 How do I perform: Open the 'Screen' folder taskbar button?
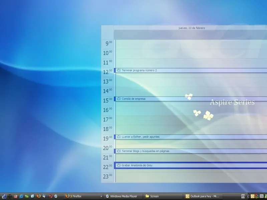pyautogui.click(x=163, y=196)
